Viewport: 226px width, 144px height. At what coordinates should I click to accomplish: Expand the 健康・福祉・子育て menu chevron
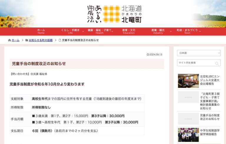[114, 31]
